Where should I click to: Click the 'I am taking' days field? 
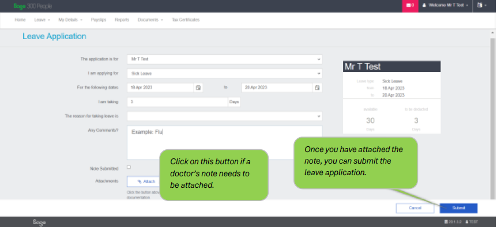[177, 102]
